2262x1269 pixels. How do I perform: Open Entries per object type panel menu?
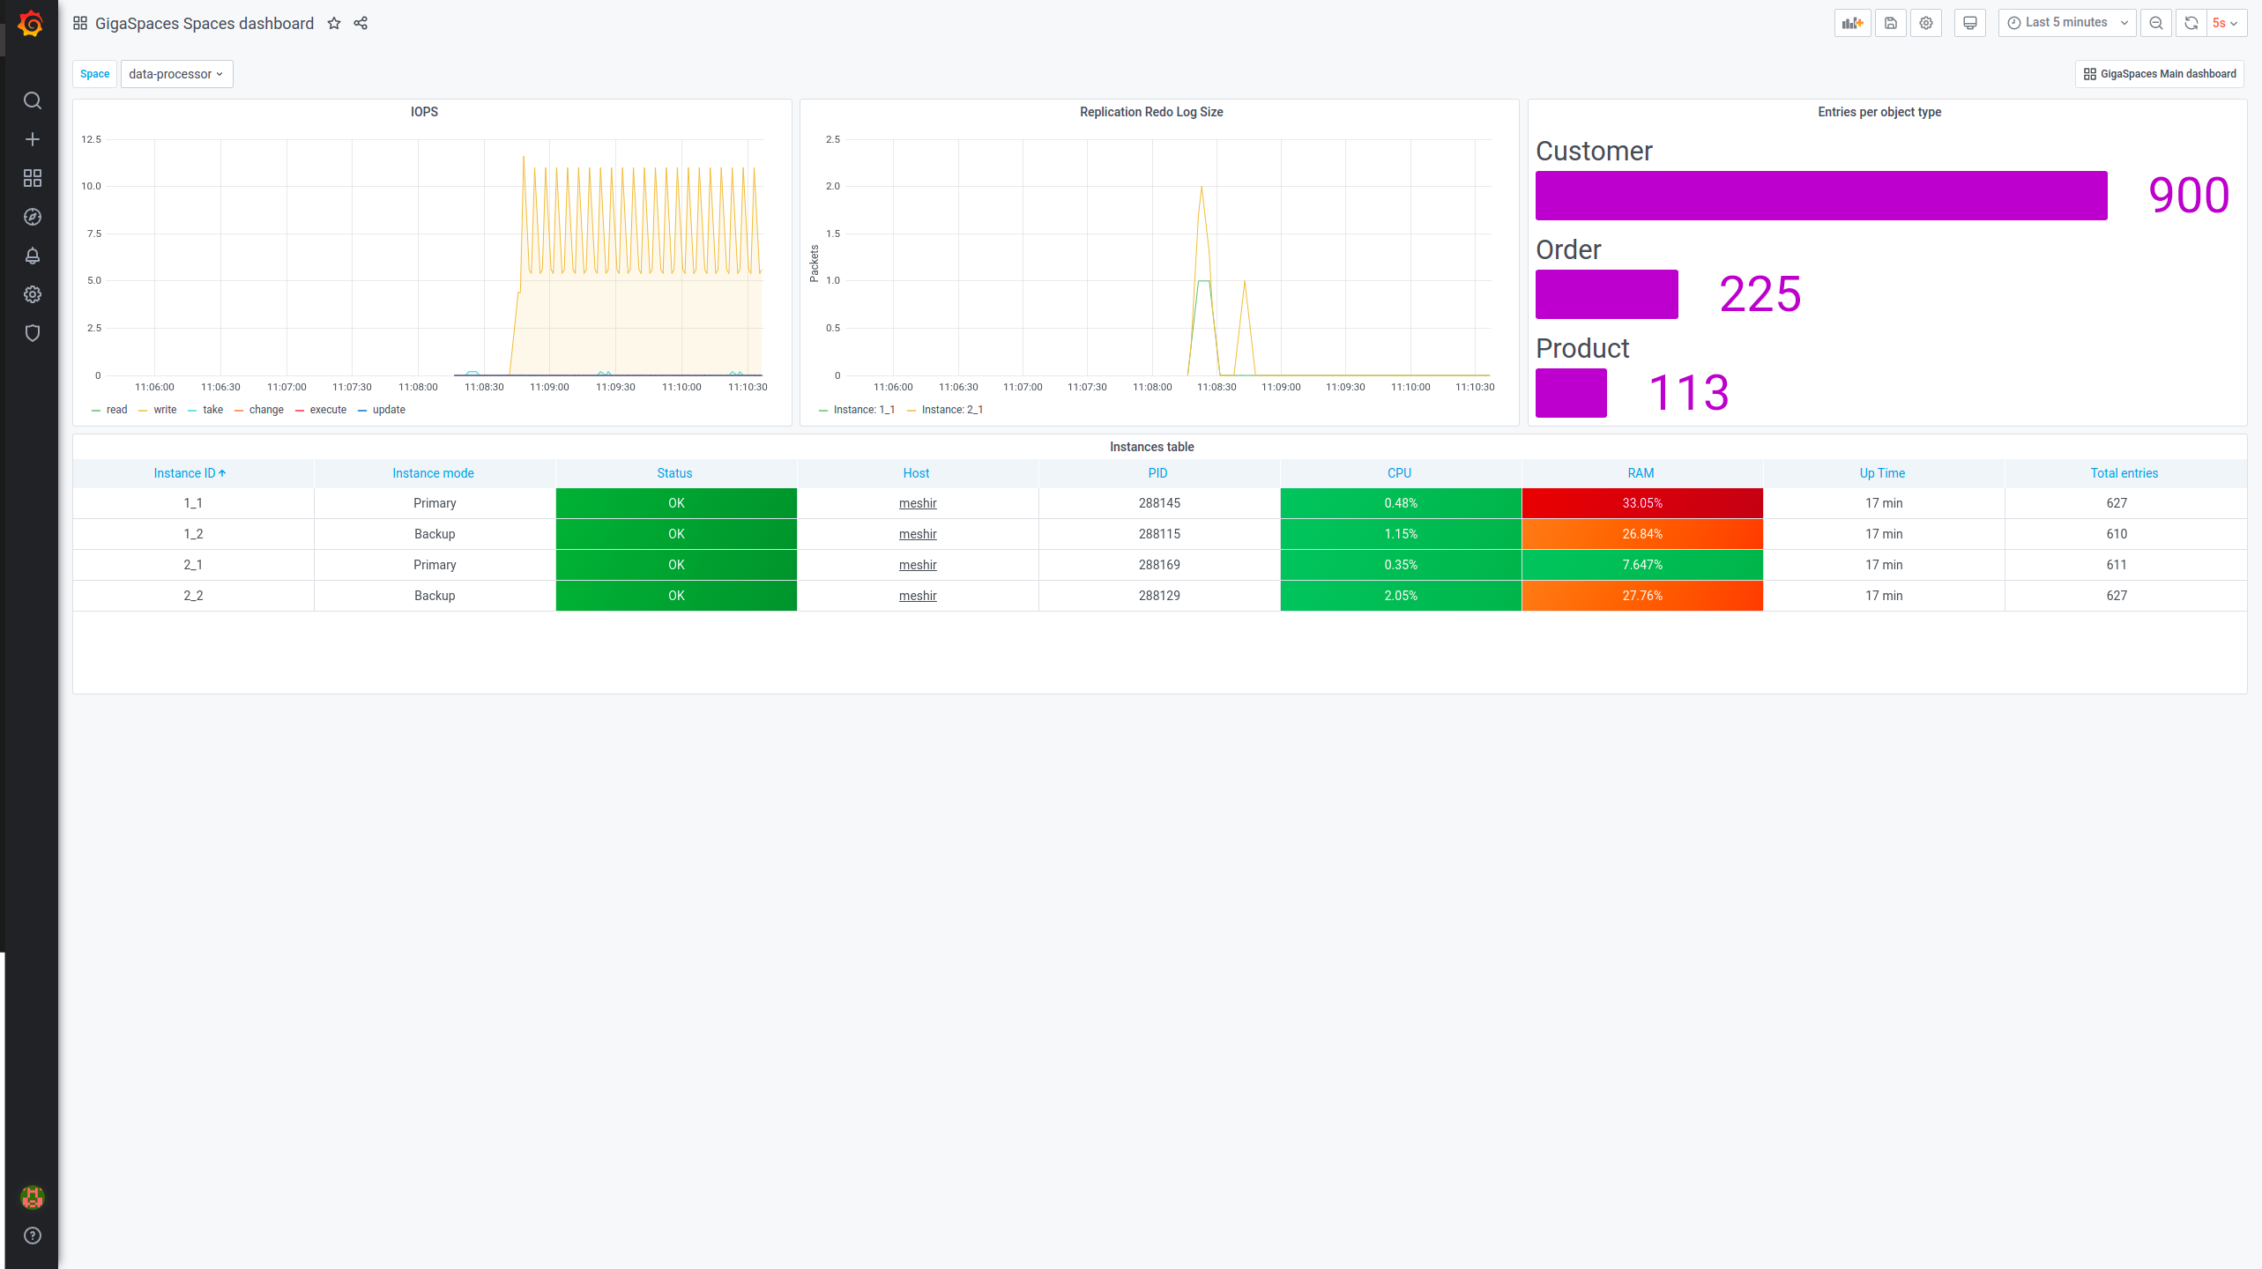click(1879, 112)
